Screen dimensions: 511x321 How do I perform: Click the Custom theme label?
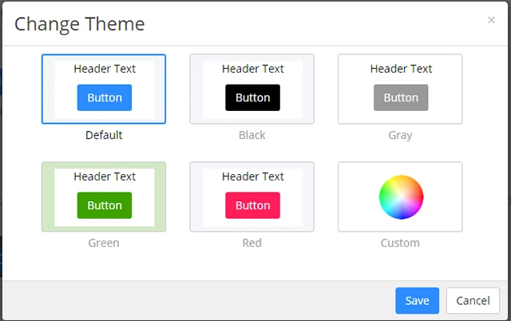pyautogui.click(x=400, y=243)
